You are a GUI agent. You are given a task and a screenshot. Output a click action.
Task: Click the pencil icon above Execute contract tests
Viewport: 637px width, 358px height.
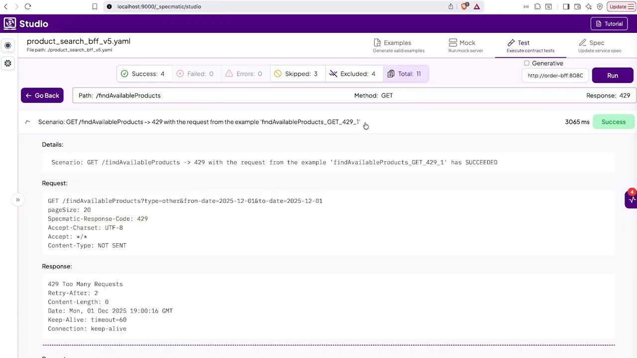pos(511,42)
